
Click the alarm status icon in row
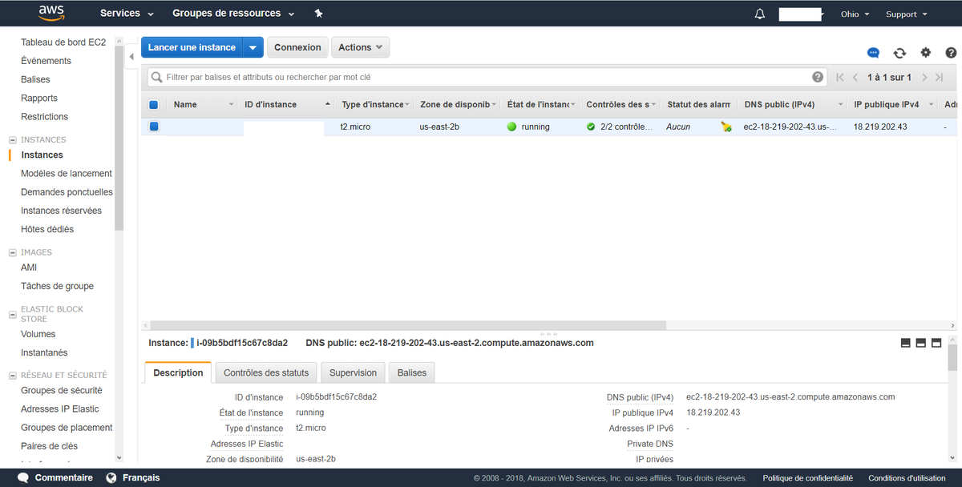coord(726,127)
